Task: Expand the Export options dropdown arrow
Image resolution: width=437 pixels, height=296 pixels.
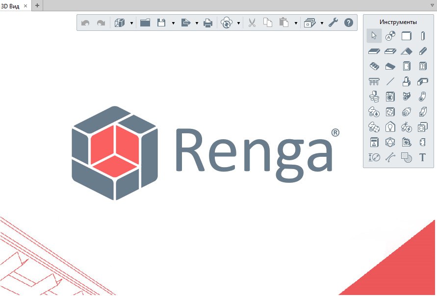Action: pos(197,23)
